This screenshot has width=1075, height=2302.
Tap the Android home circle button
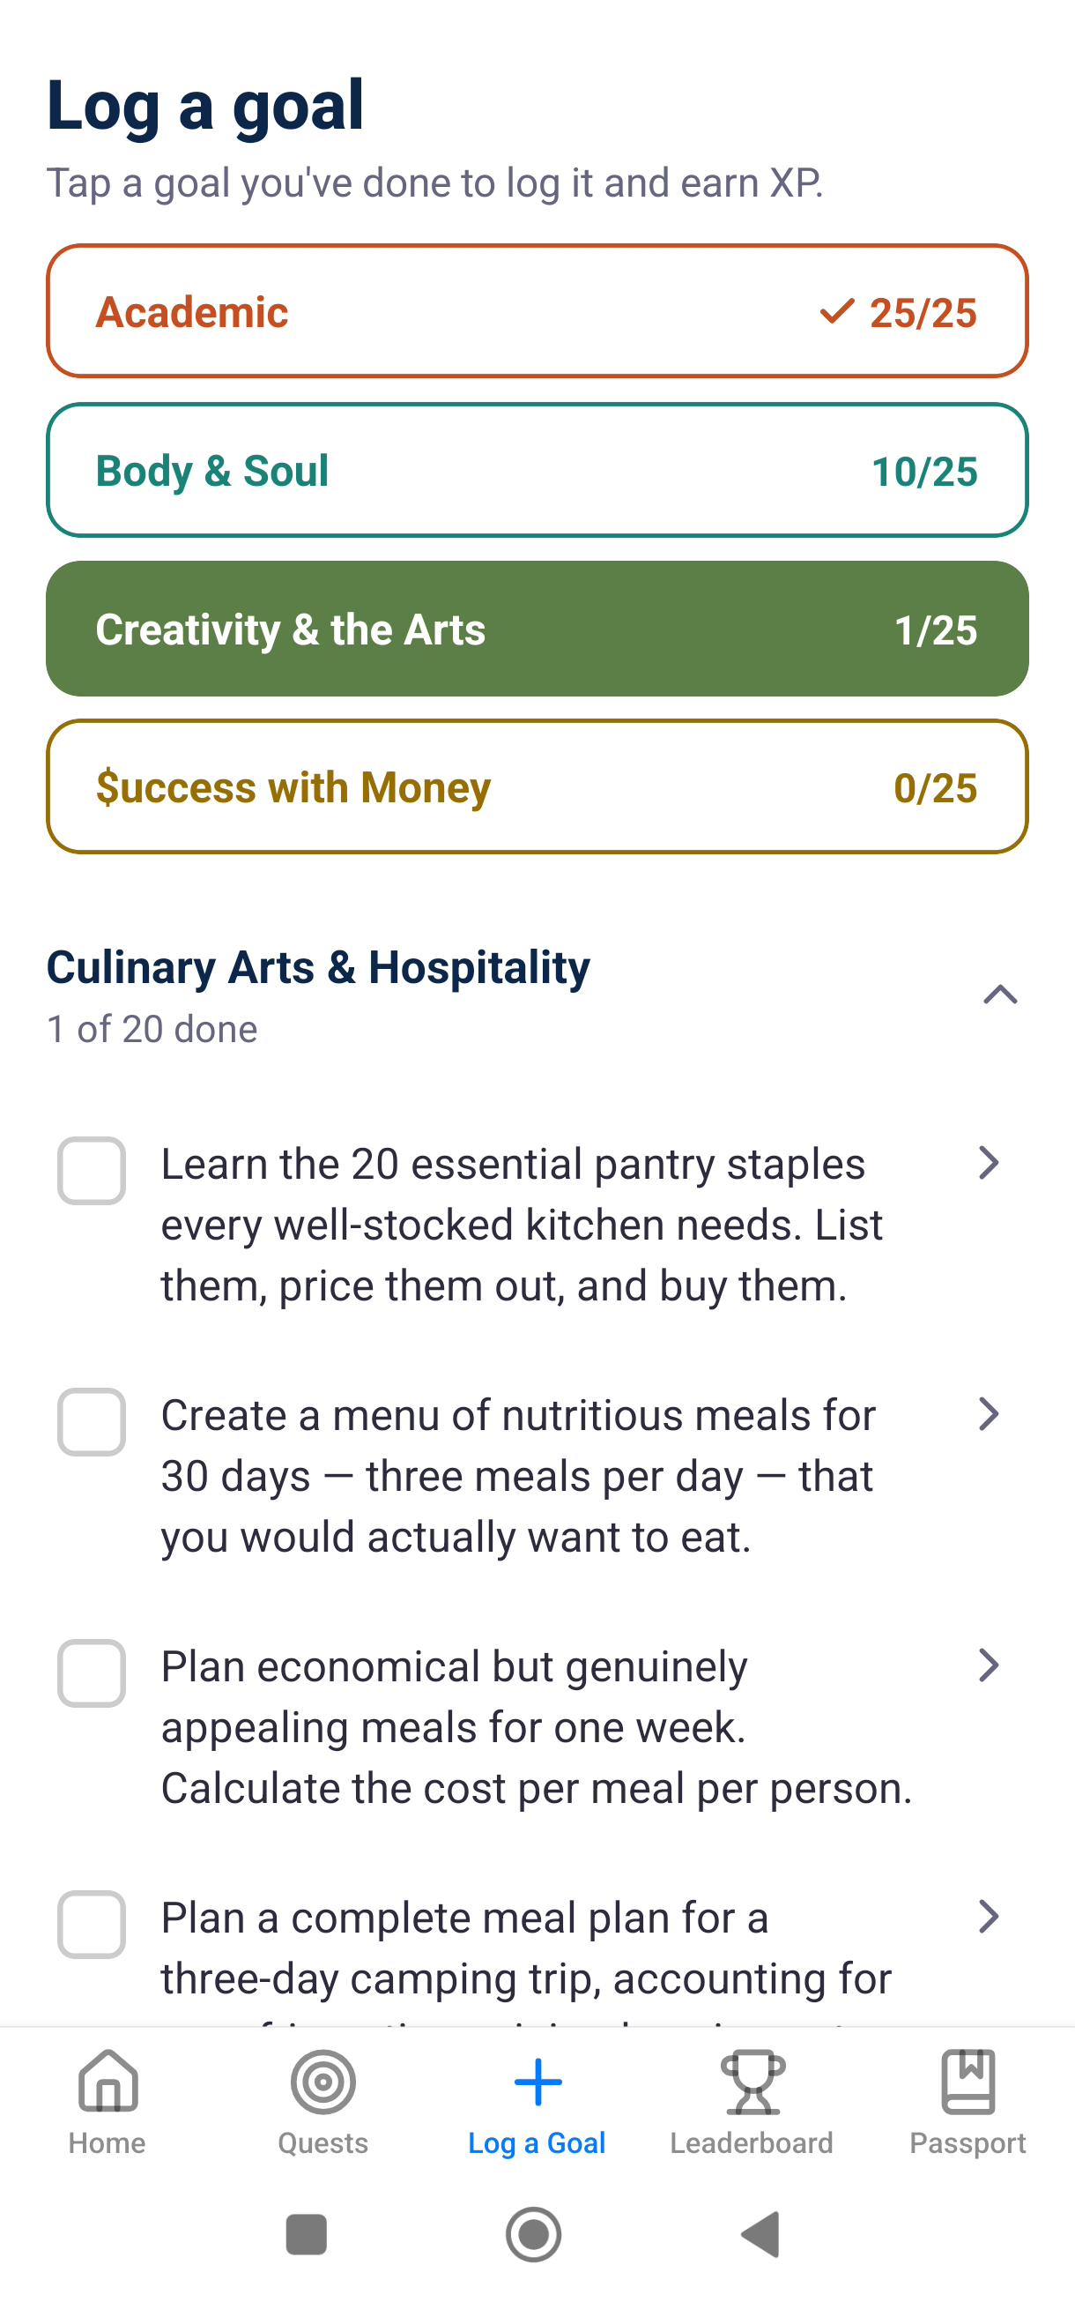coord(533,2234)
